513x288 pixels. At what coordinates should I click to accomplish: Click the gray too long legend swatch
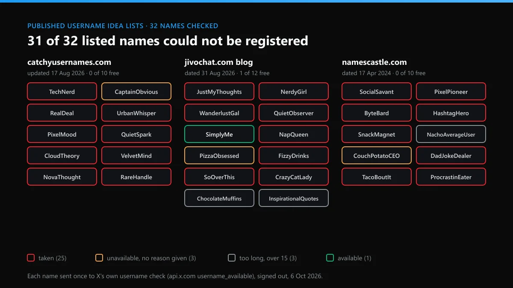point(232,258)
